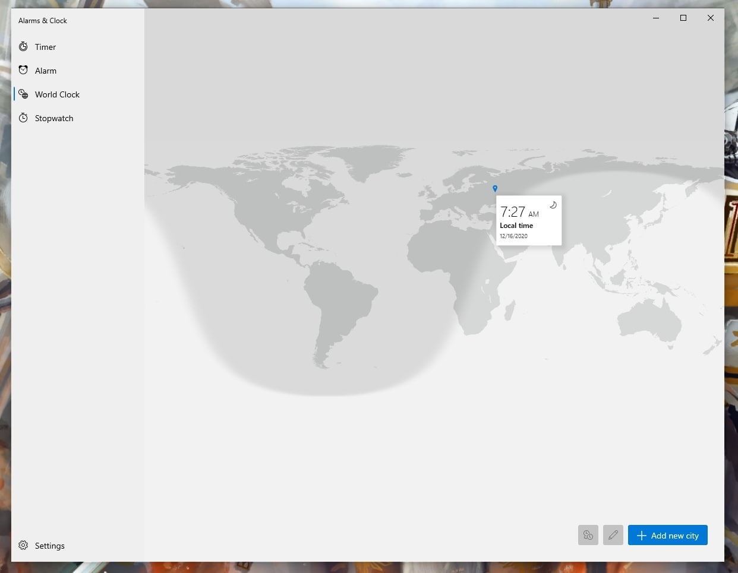The image size is (738, 573).
Task: Select the World Clock globe icon
Action: click(x=23, y=94)
